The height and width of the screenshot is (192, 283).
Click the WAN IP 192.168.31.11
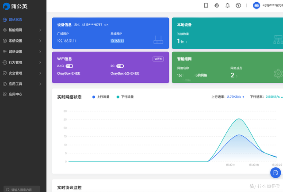66,41
